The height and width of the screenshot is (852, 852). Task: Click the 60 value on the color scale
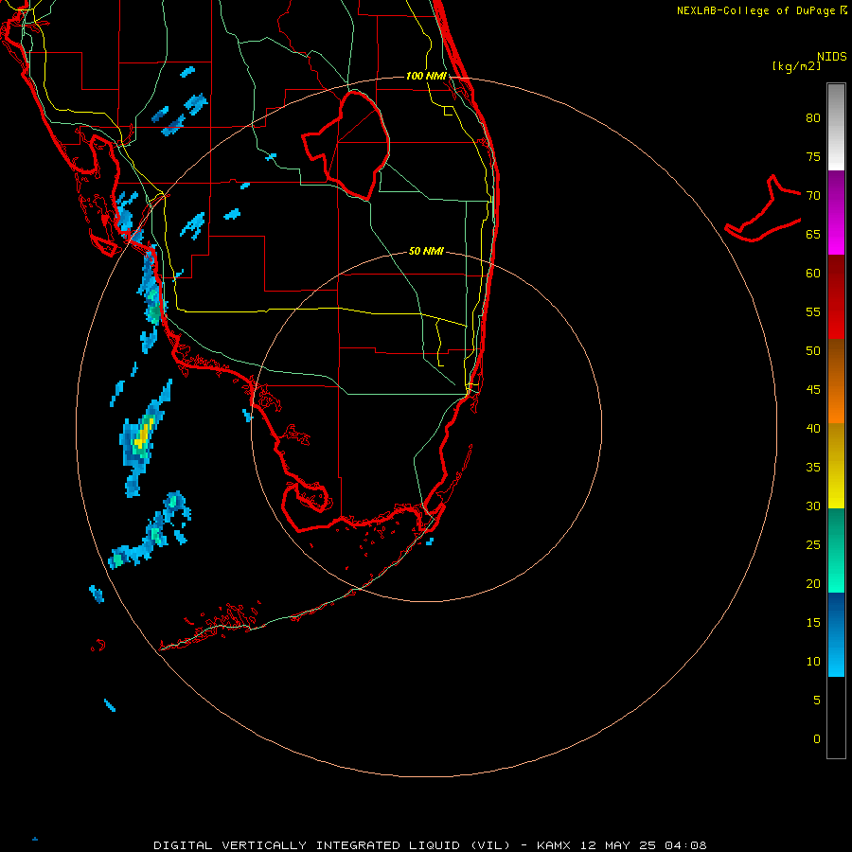pos(813,274)
